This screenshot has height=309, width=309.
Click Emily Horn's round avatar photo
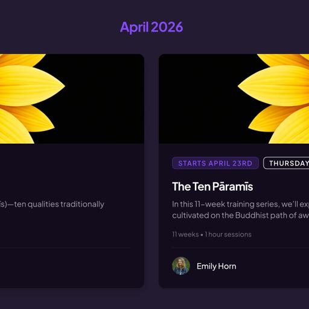coord(181,266)
